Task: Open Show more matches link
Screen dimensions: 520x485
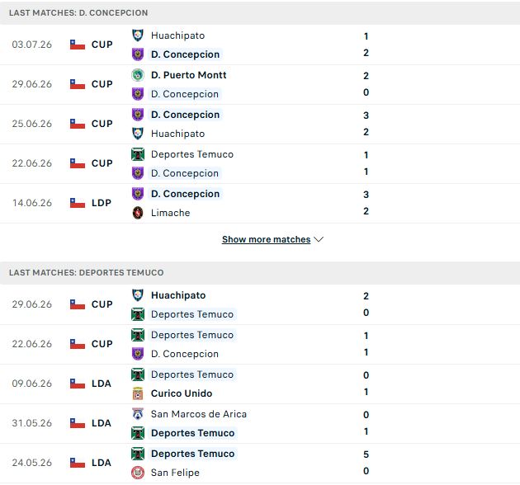Action: tap(267, 239)
